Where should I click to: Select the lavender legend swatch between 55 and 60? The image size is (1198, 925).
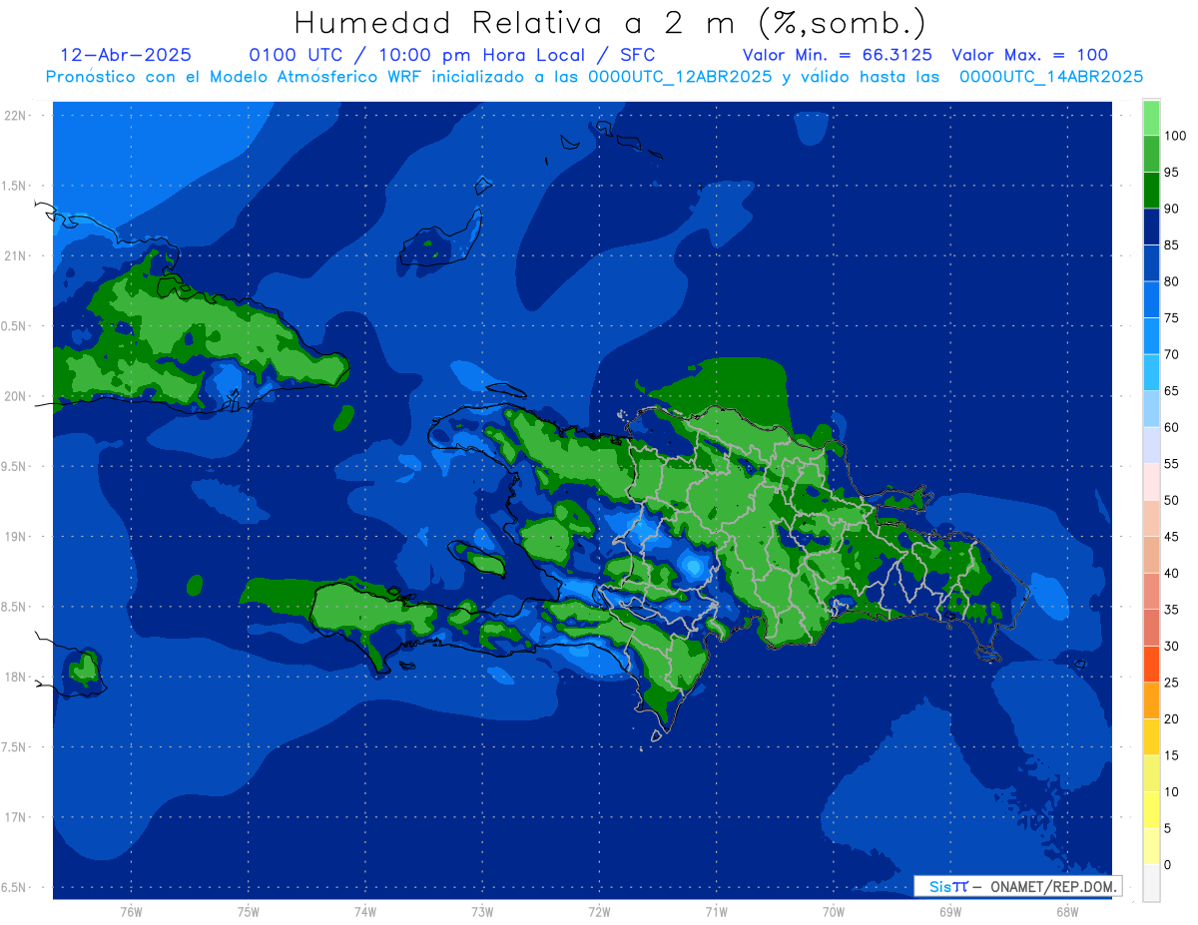[x=1151, y=445]
